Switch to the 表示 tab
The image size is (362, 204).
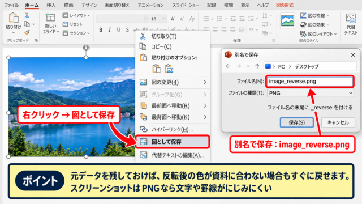coord(245,5)
